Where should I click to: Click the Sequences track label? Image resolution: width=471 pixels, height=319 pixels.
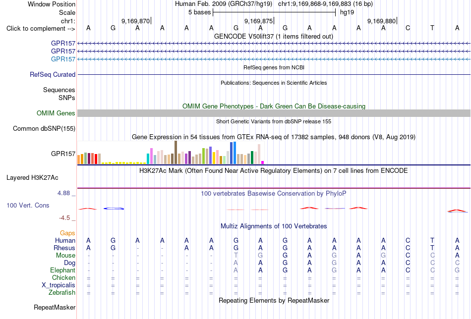tap(59, 90)
